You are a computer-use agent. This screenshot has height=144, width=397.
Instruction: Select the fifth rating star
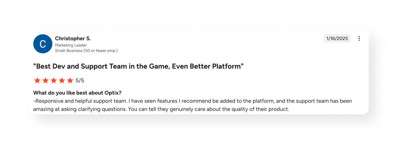[x=70, y=80]
